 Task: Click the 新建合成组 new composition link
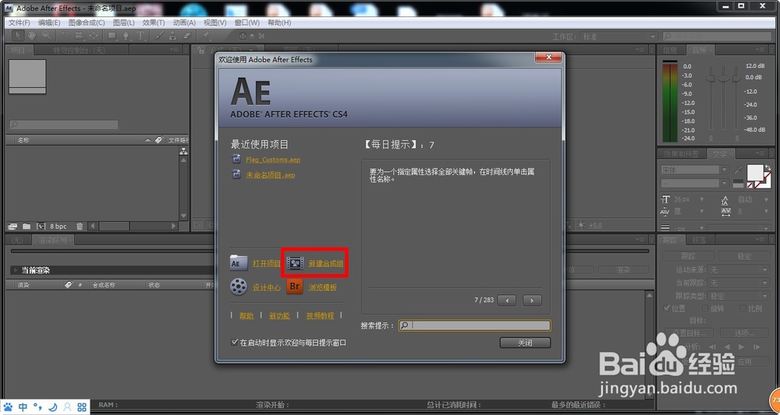[326, 264]
